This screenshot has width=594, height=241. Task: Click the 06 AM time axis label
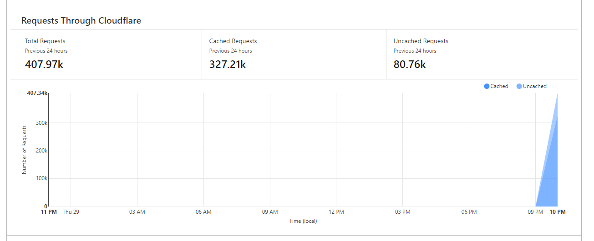[203, 212]
